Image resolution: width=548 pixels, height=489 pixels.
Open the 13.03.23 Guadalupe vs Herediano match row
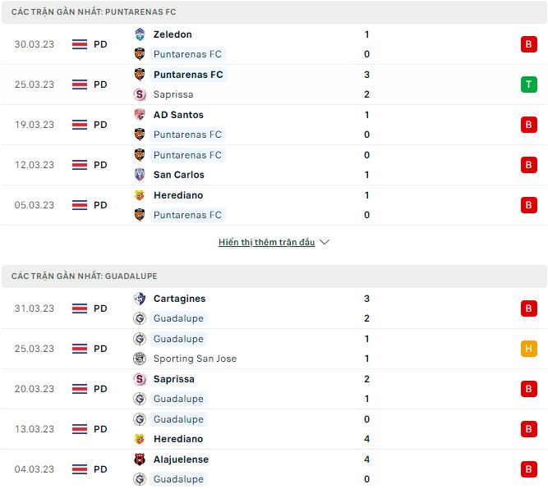[x=274, y=429]
